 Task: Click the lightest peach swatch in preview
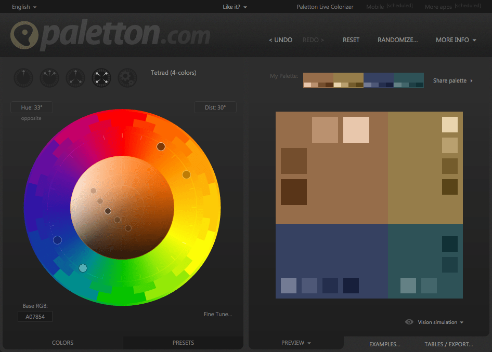coord(356,130)
